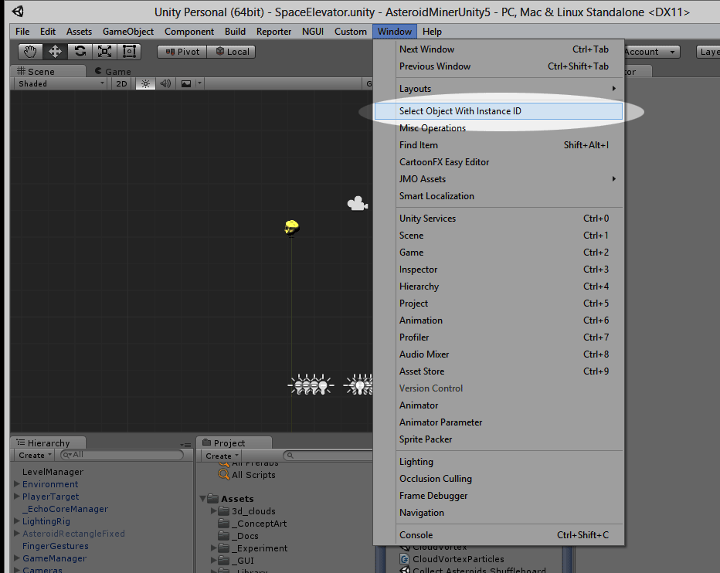Open Smart Localization window
This screenshot has height=573, width=720.
[499, 196]
